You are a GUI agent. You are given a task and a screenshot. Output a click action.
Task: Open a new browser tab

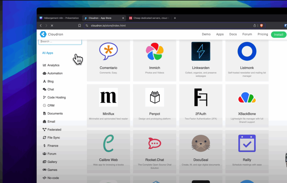click(175, 18)
